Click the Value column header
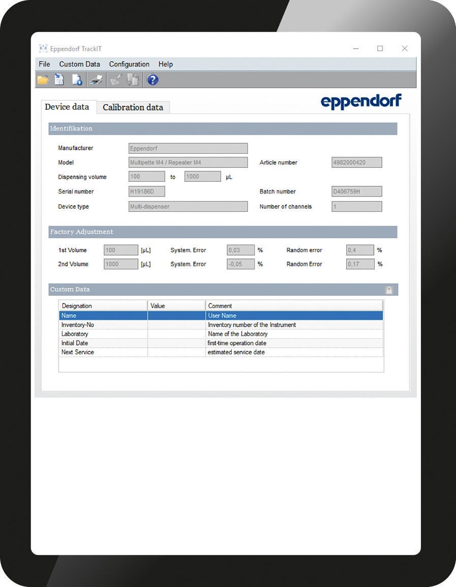The height and width of the screenshot is (587, 456). (x=176, y=306)
